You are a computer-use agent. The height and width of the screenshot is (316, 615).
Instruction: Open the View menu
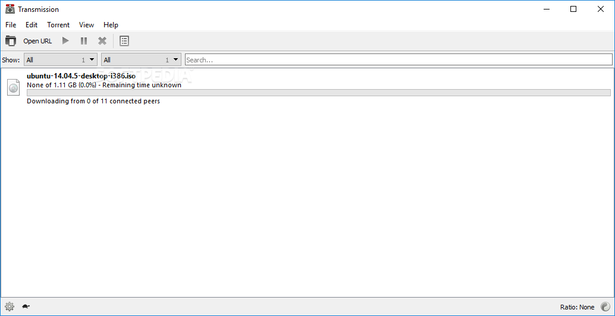click(x=86, y=25)
